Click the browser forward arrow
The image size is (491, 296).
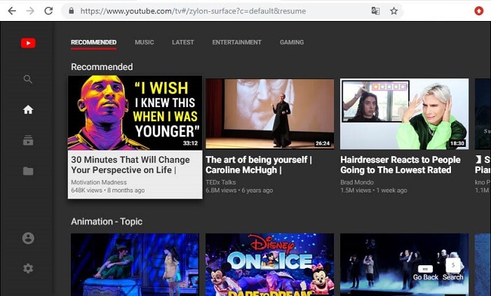30,11
